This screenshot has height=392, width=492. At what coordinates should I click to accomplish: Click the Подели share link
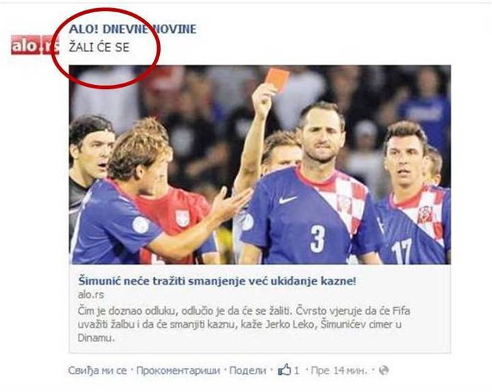tap(247, 371)
